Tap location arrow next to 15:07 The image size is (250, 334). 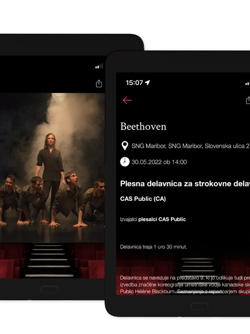[x=147, y=82]
